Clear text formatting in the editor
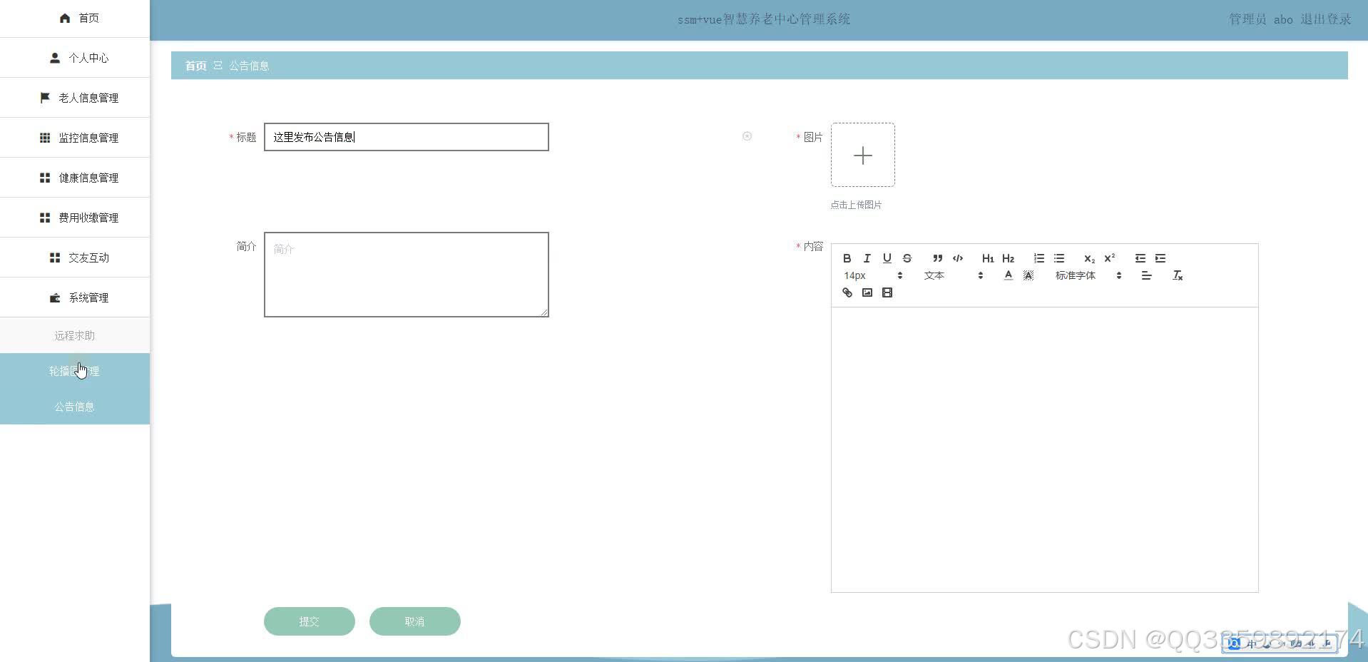1368x662 pixels. point(1178,275)
